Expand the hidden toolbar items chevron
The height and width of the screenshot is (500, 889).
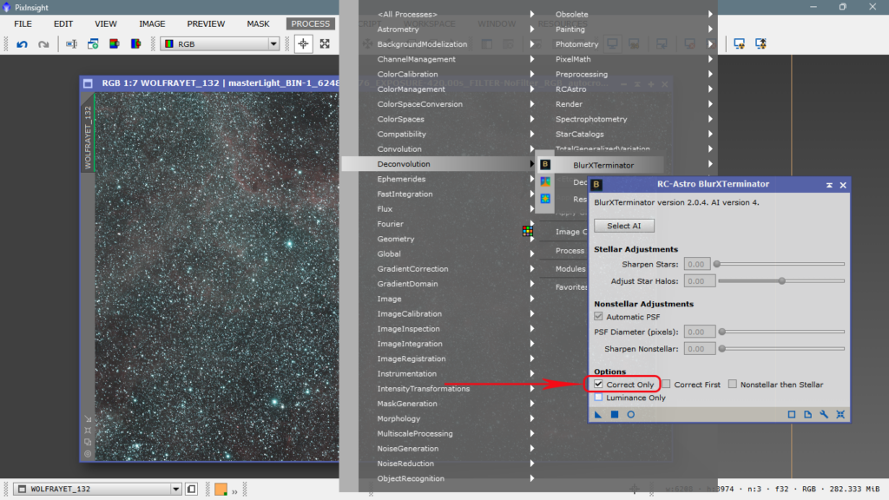(x=234, y=491)
